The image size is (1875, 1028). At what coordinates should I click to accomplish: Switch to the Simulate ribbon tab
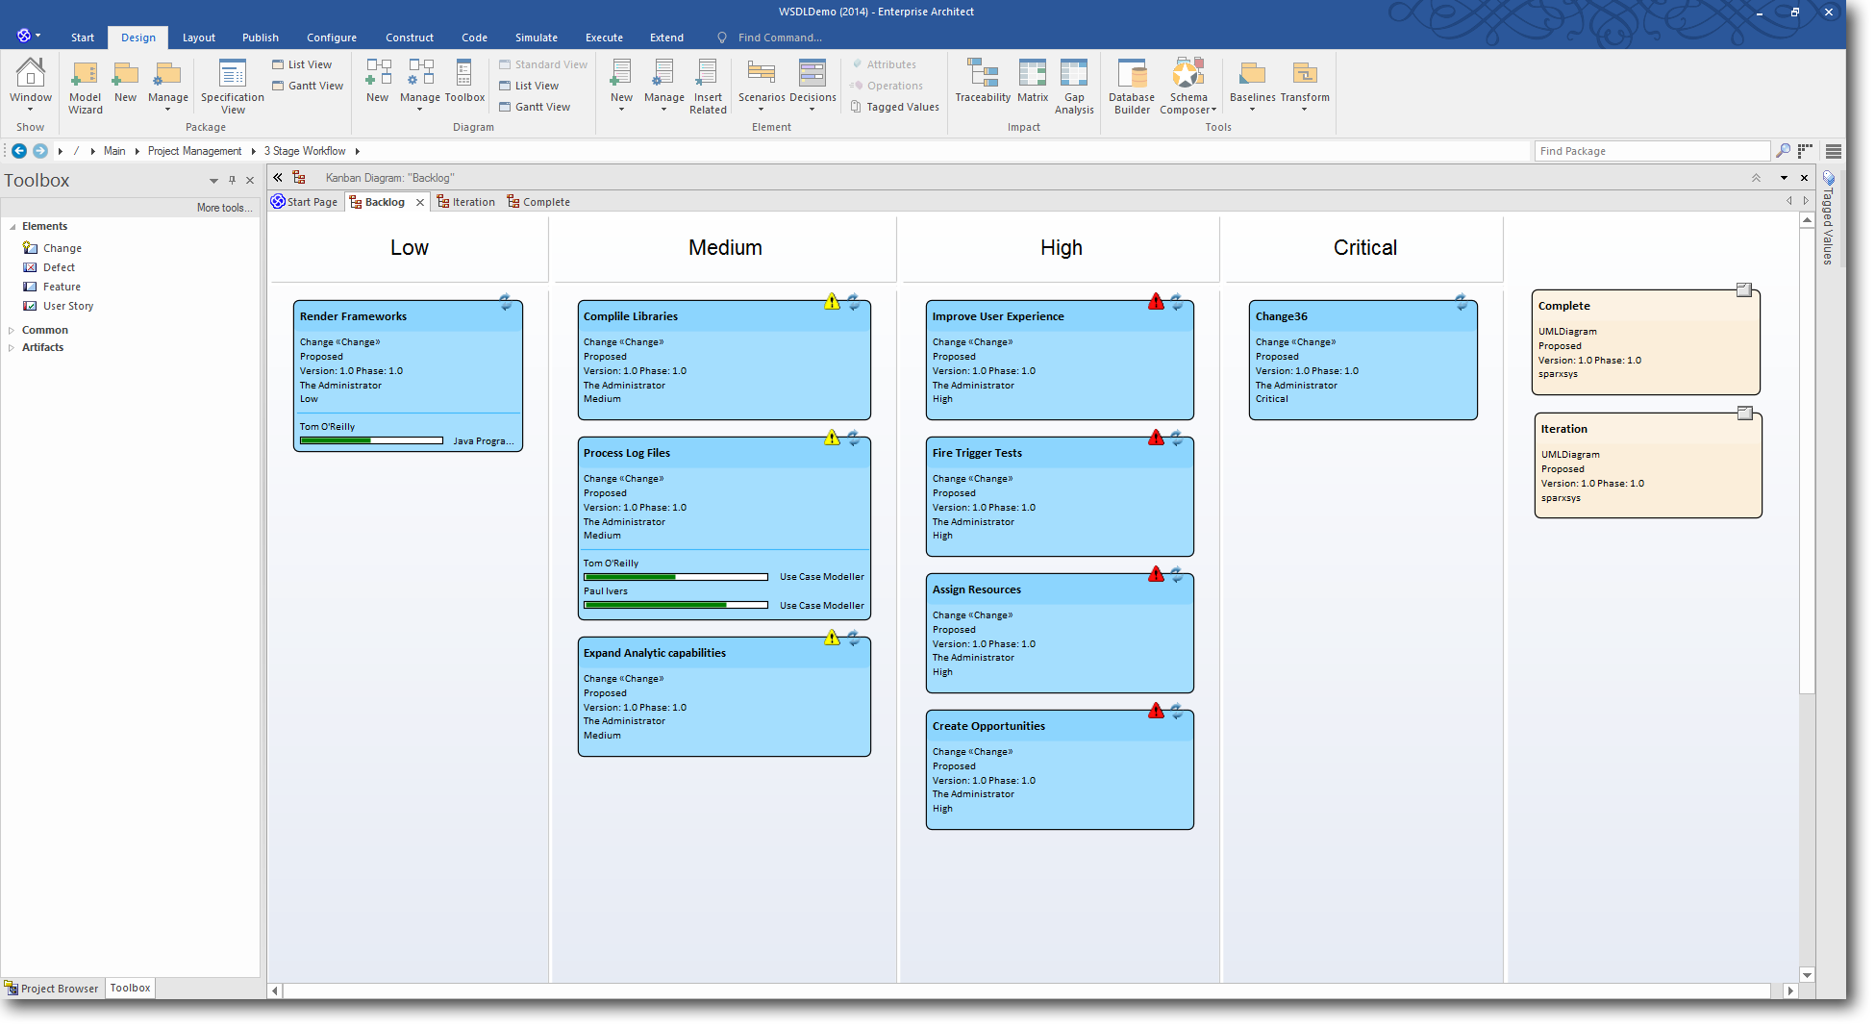tap(536, 38)
